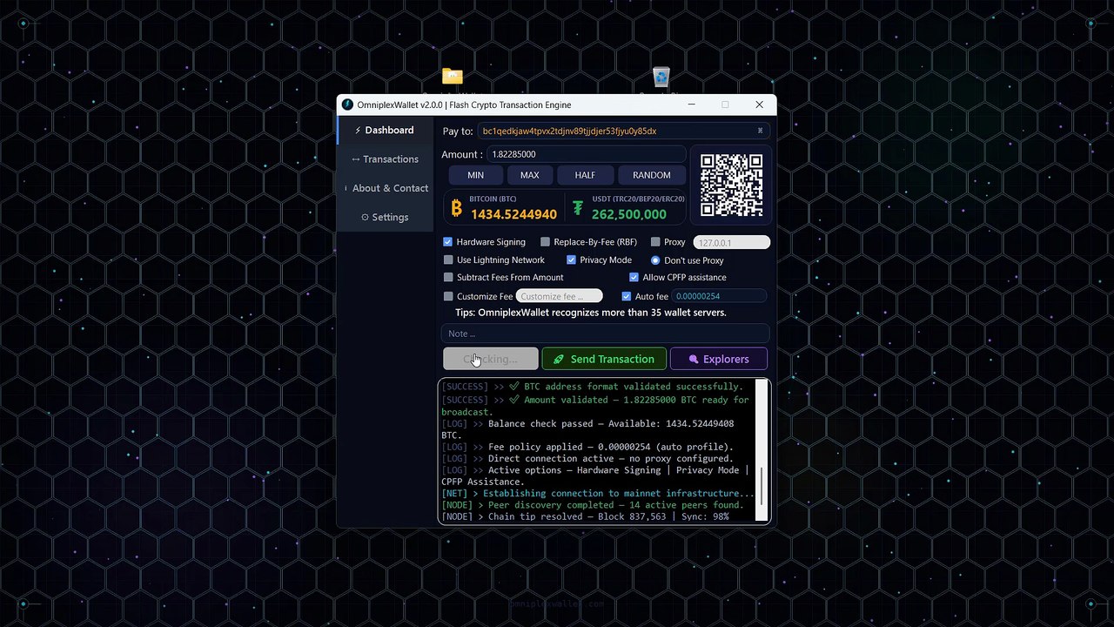
Task: Open the Dashboard tab in the sidebar
Action: (384, 131)
